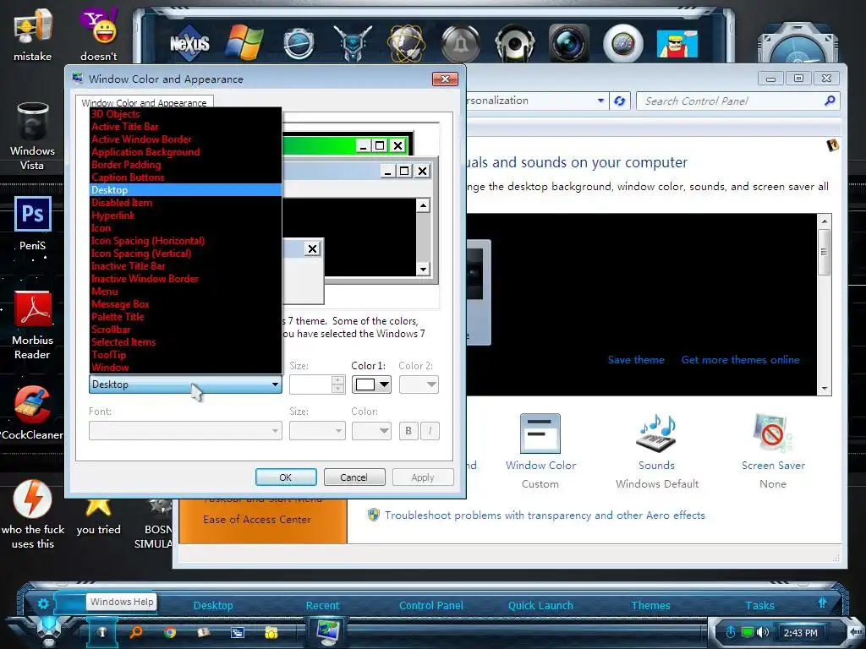This screenshot has width=866, height=649.
Task: Open the headphones icon in the top dock
Action: 515,42
